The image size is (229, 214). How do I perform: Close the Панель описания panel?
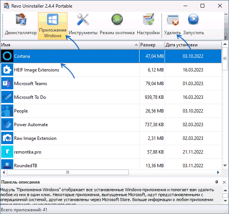(224, 182)
